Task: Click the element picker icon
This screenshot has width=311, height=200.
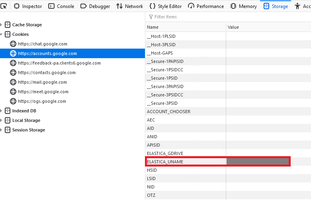Action: pyautogui.click(x=4, y=6)
